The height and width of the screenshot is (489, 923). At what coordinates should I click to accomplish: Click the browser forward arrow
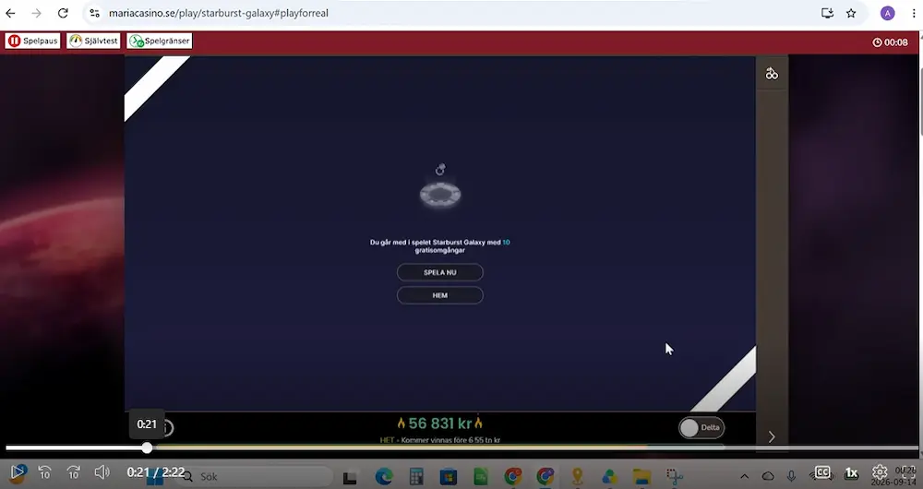click(37, 13)
